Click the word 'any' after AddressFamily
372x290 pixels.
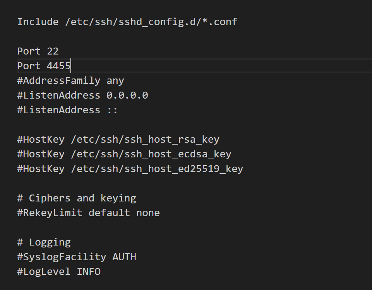coord(115,81)
